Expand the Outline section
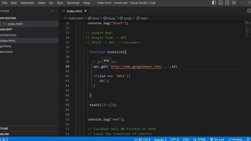Screen dimensions: 251x141 pos(29,128)
